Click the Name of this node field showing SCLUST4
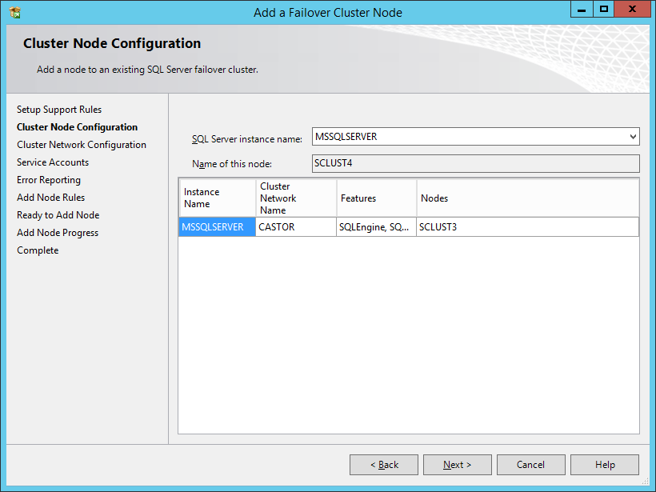The width and height of the screenshot is (656, 492). point(476,163)
